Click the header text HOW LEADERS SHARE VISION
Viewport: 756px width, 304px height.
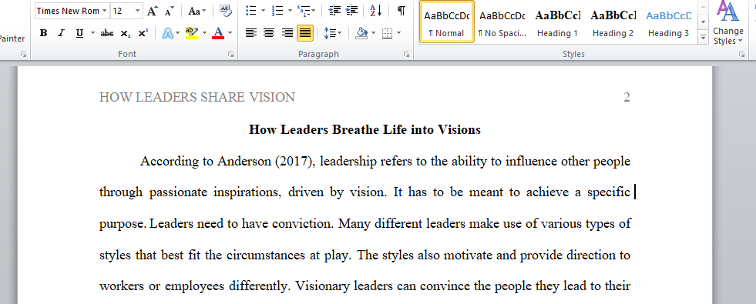pyautogui.click(x=197, y=97)
